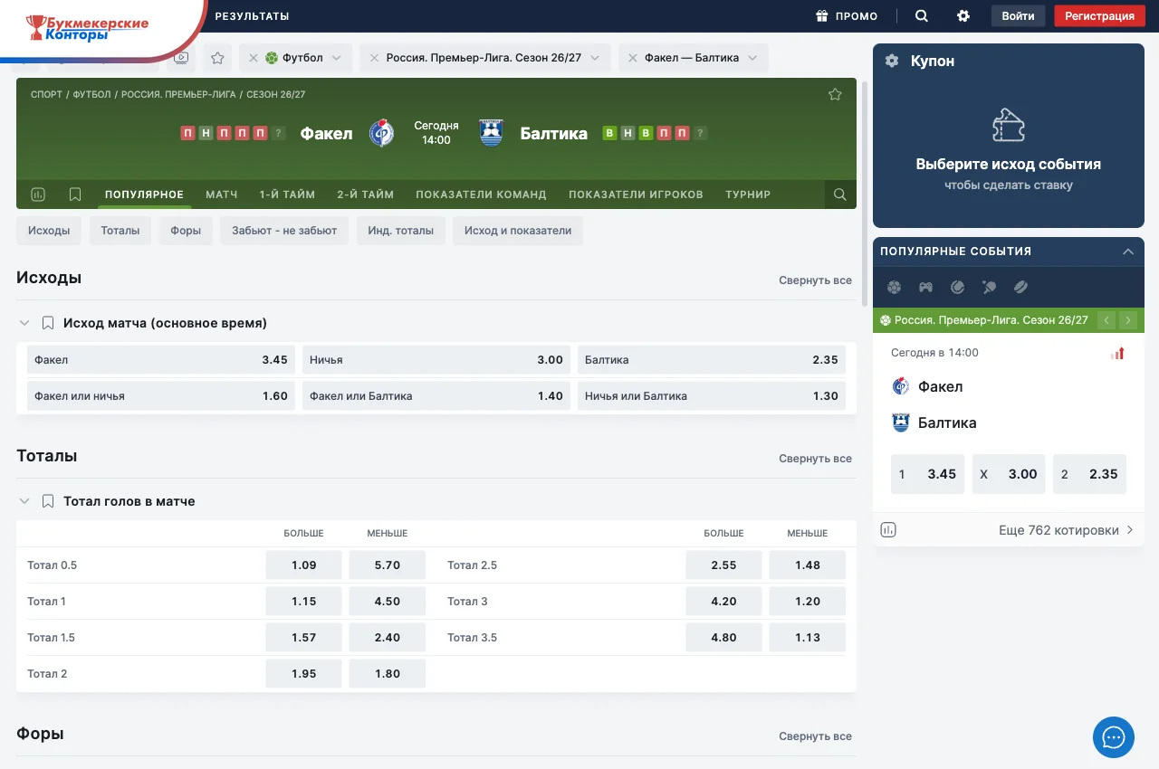This screenshot has width=1159, height=769.
Task: Collapse all in Исходы section
Action: (815, 280)
